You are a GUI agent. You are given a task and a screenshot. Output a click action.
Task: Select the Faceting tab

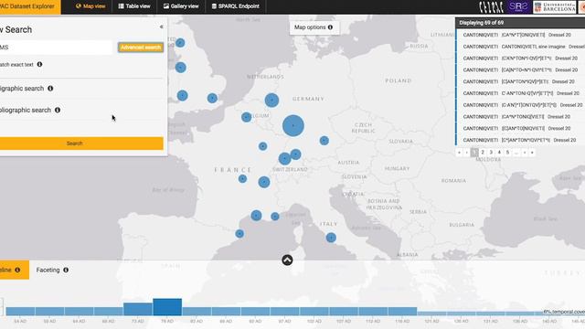point(48,271)
